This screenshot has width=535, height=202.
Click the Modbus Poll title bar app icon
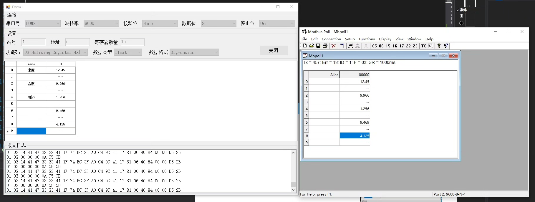(304, 32)
